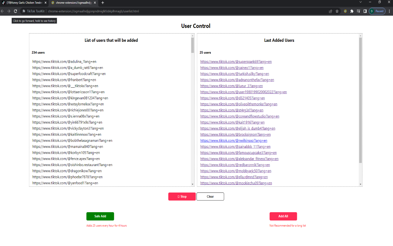This screenshot has width=393, height=246.
Task: Open the @zainabbb_11 TikTok link
Action: [x=235, y=147]
